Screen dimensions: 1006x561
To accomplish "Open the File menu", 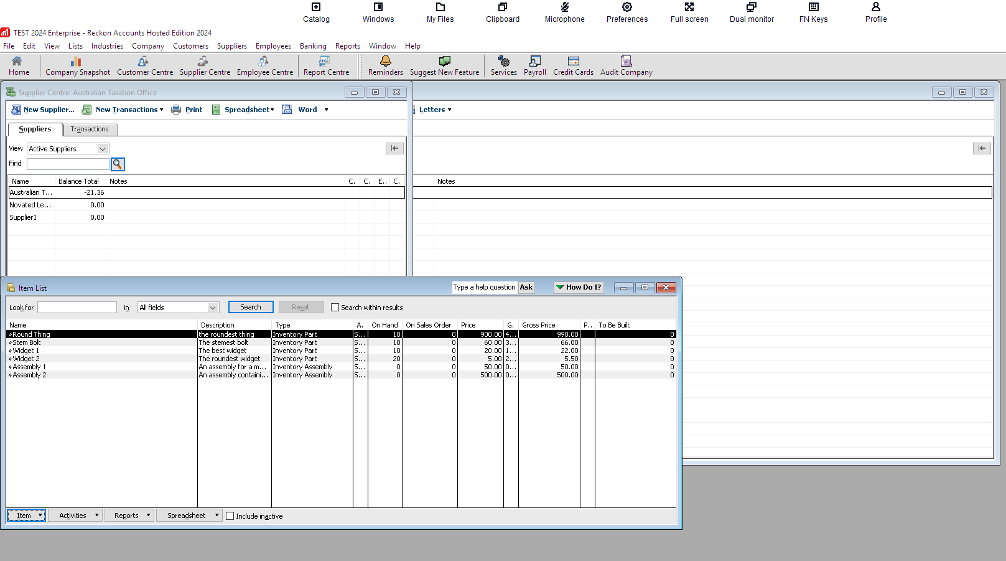I will coord(9,46).
